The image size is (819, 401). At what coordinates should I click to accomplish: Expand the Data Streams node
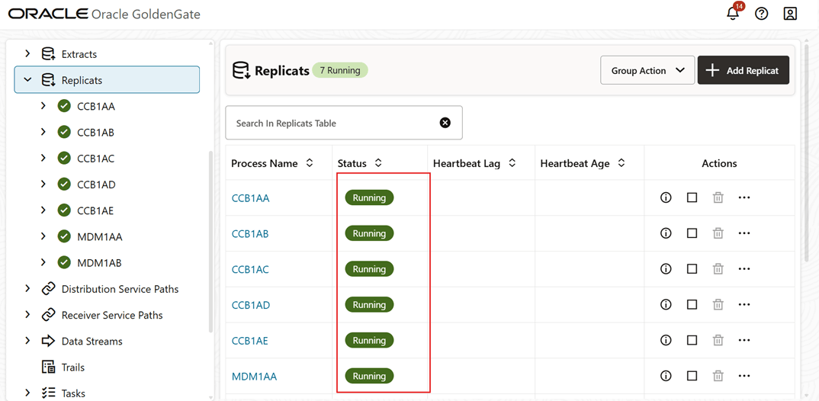pos(27,341)
